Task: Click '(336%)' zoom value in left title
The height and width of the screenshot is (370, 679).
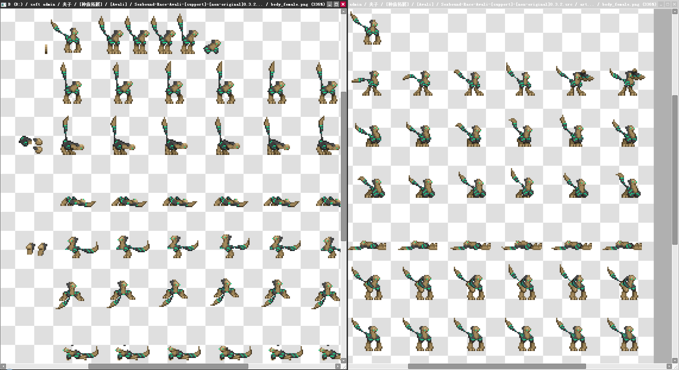Action: 318,4
